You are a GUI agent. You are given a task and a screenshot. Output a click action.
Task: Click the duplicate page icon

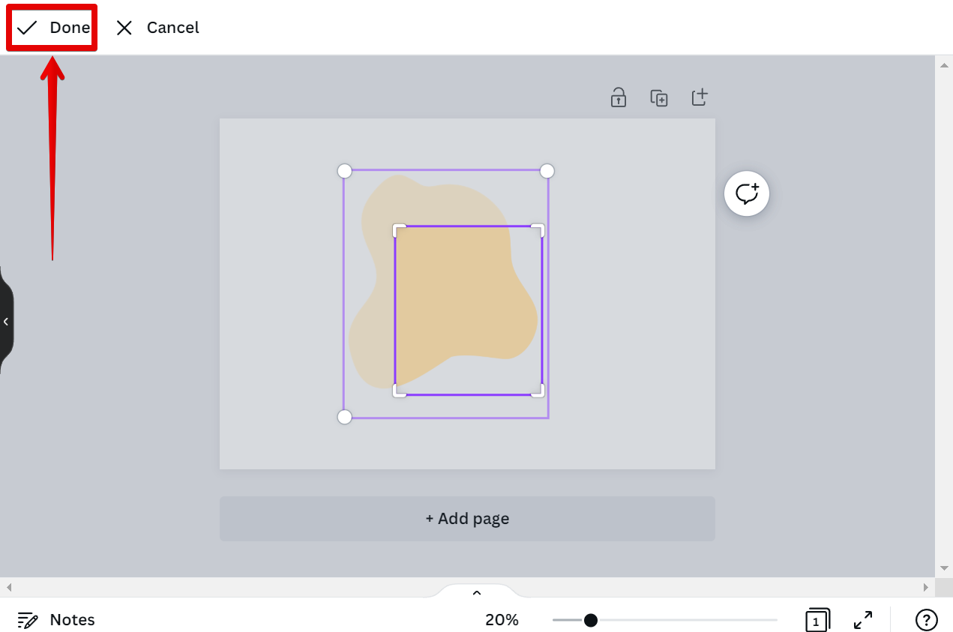click(658, 97)
